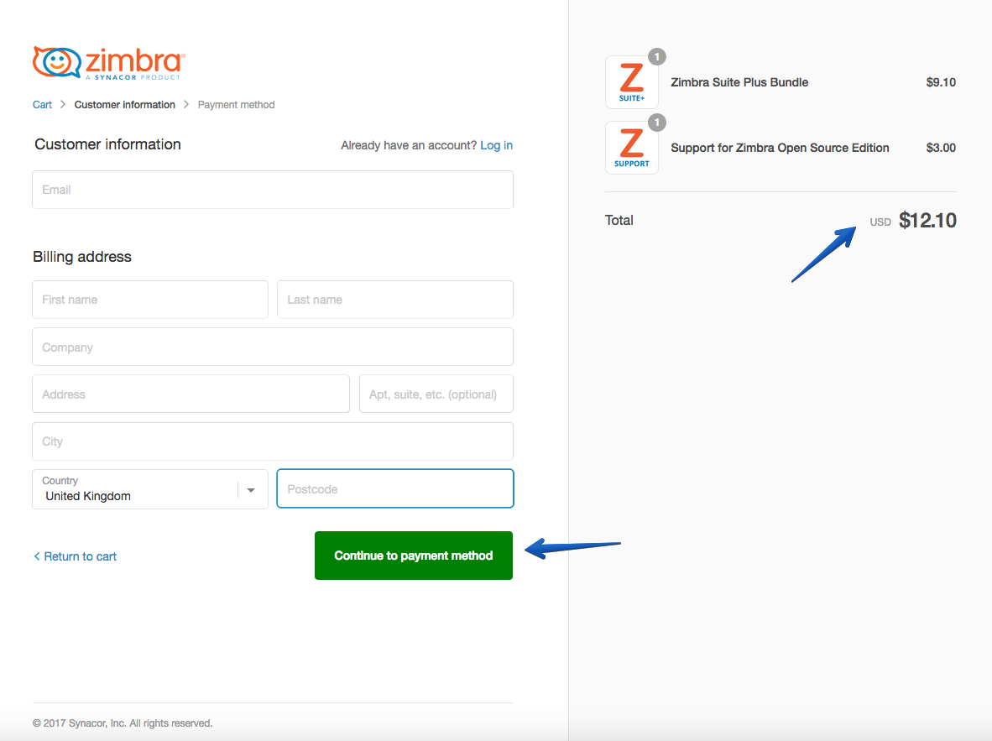This screenshot has height=741, width=992.
Task: Click into the Company field
Action: click(273, 347)
